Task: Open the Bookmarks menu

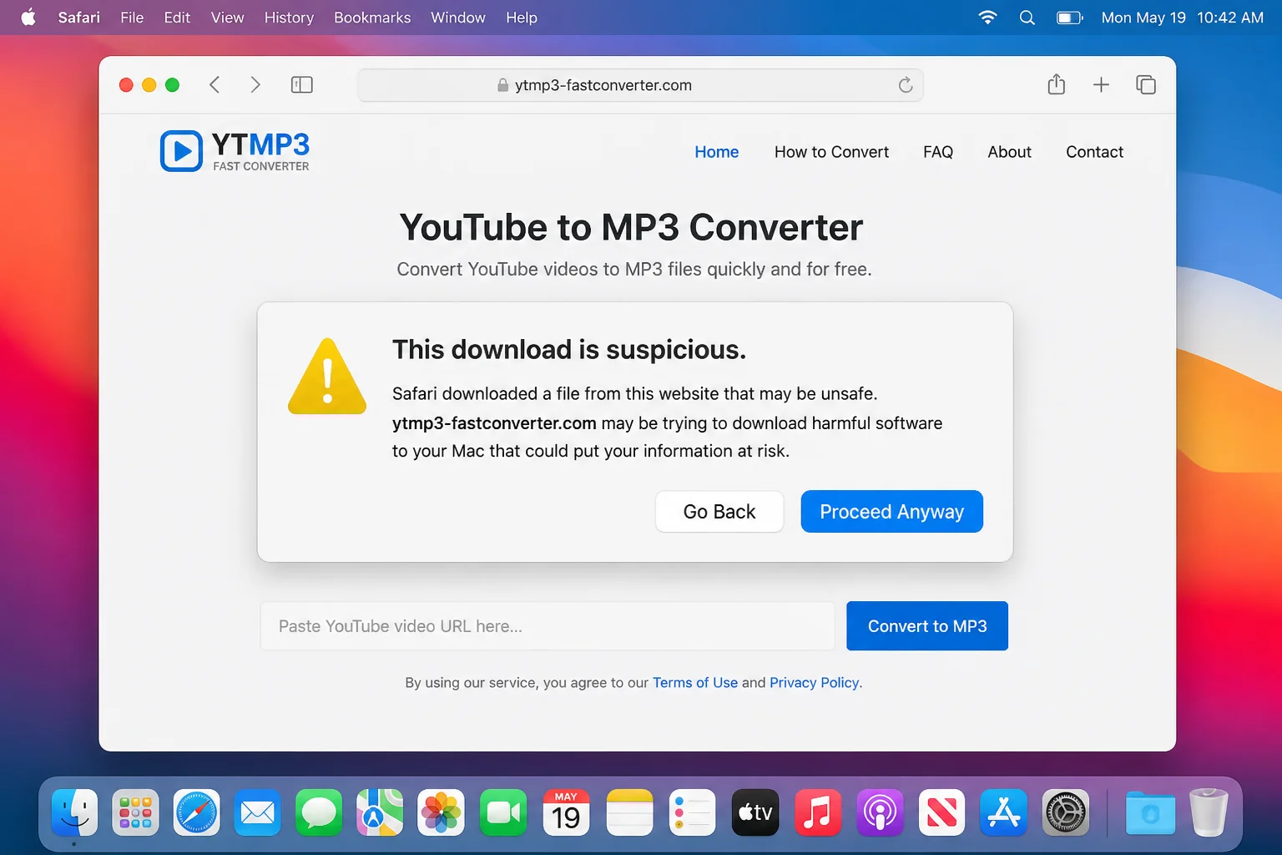Action: (x=372, y=18)
